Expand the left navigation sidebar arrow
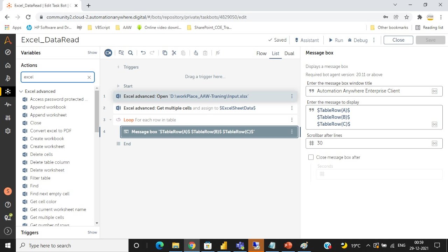448x252 pixels. click(x=8, y=231)
